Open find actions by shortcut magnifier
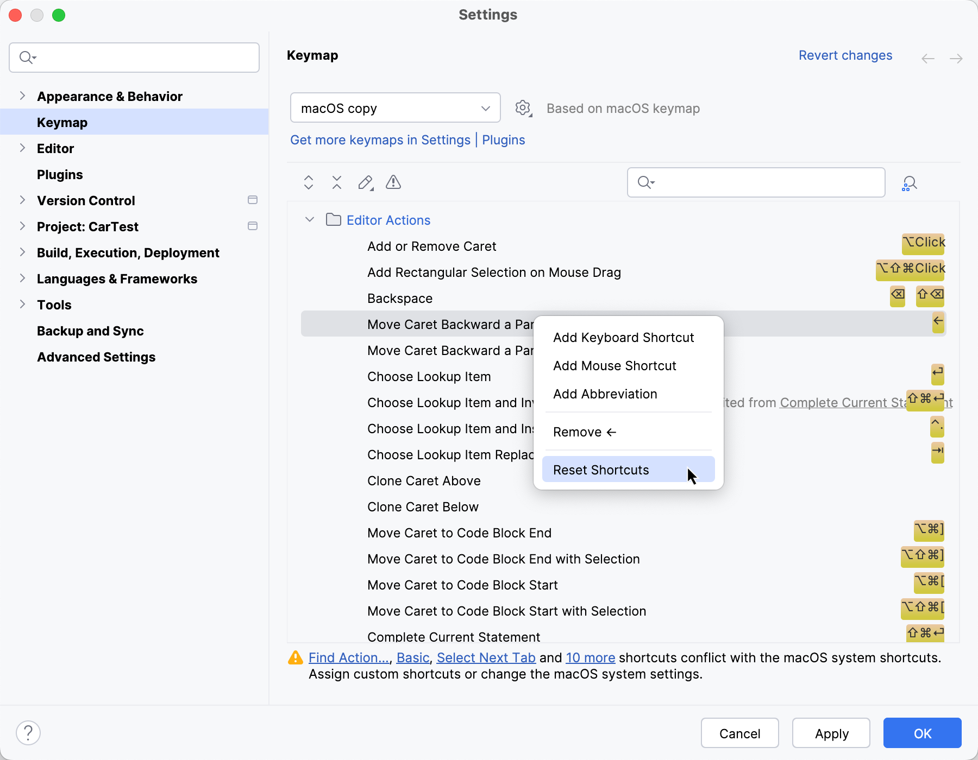Viewport: 978px width, 760px height. (x=909, y=182)
